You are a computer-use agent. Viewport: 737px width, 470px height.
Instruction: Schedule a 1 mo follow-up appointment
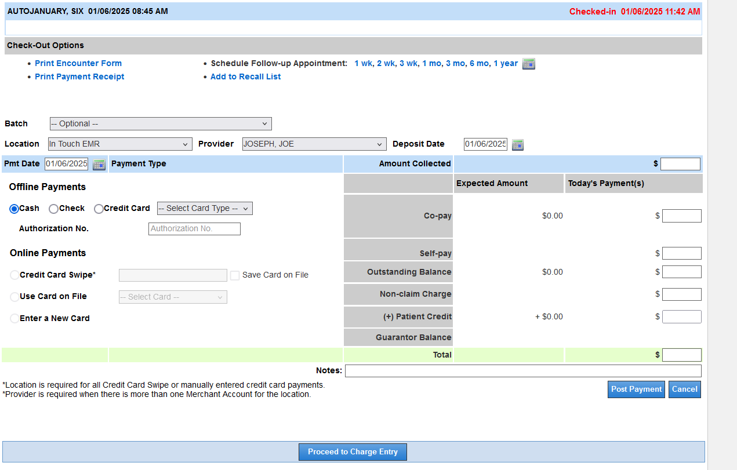click(x=431, y=64)
